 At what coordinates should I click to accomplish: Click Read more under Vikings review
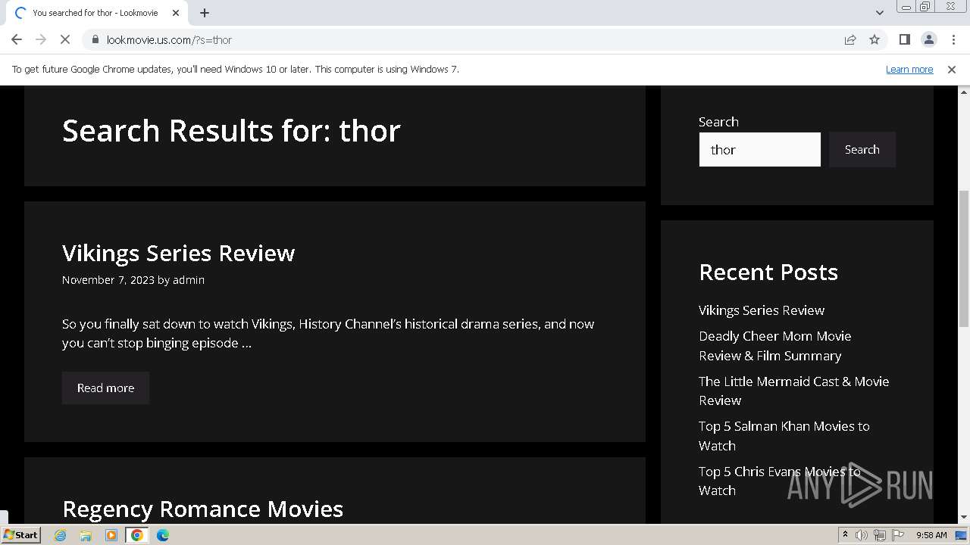105,388
